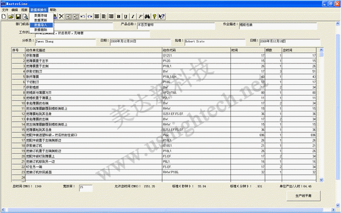341x213 pixels.
Task: Click the 动作代码 column header
Action: (x=195, y=50)
